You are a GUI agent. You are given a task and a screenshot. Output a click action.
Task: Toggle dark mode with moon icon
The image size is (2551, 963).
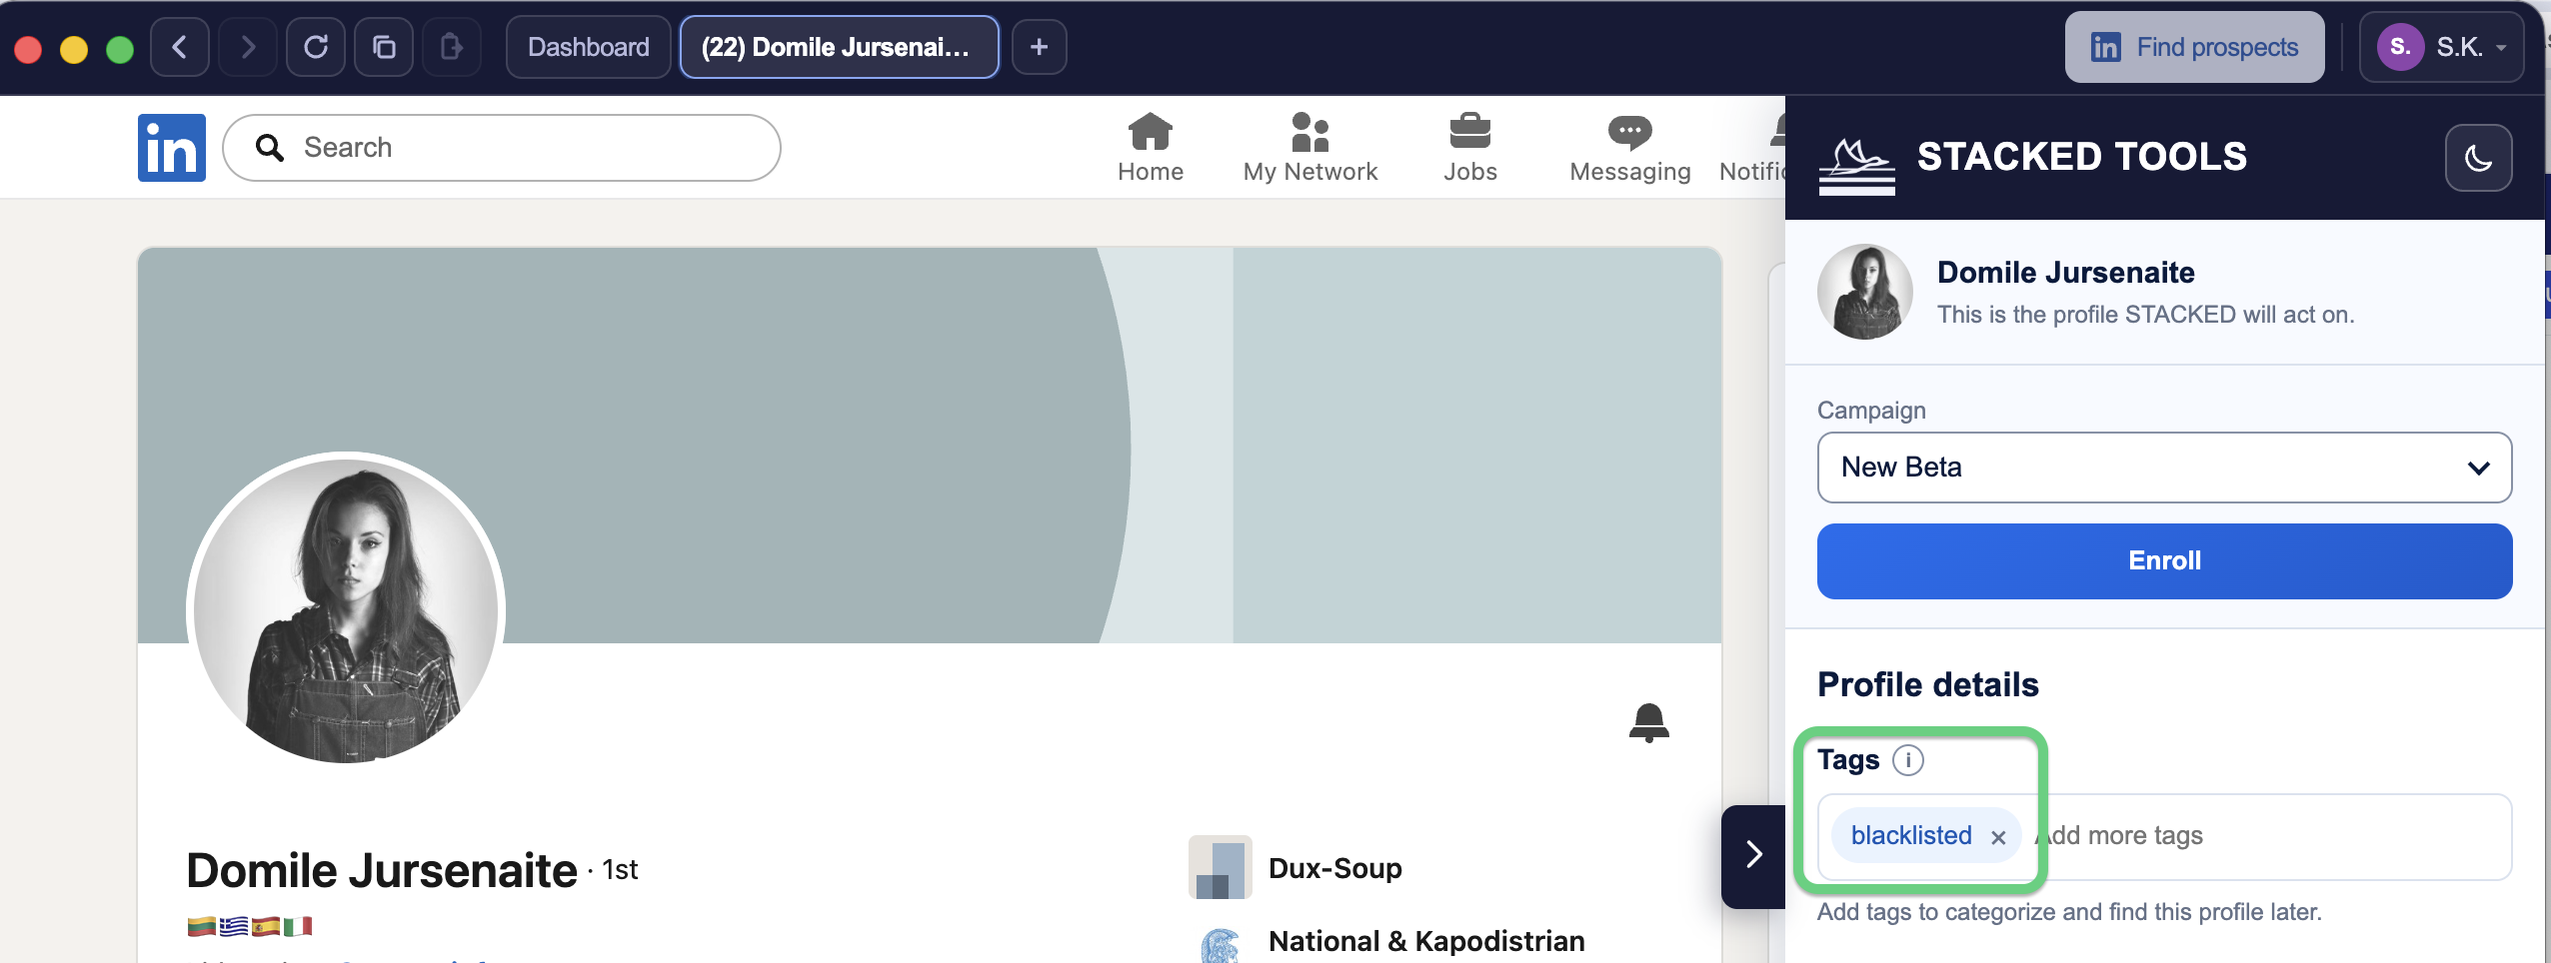[2479, 158]
